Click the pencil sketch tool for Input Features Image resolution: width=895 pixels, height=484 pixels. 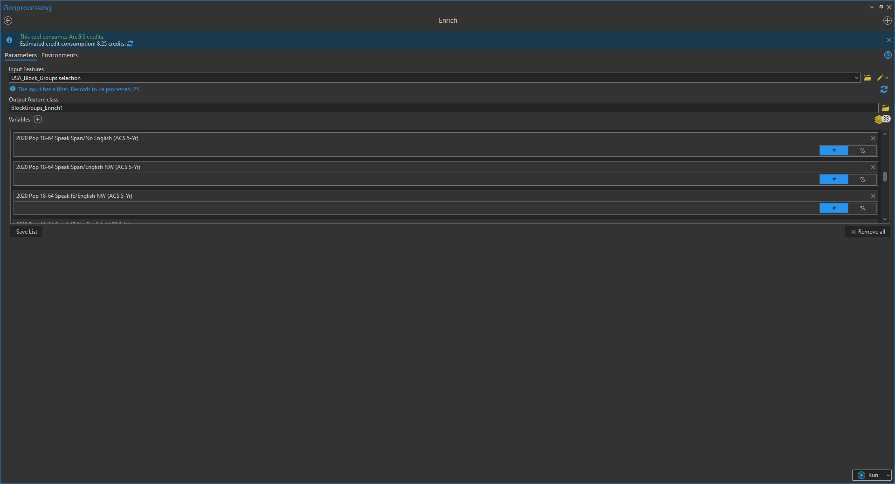point(880,78)
